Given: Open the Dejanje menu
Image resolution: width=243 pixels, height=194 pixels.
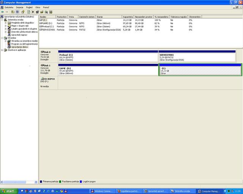Looking at the screenshot, I should pos(19,8).
